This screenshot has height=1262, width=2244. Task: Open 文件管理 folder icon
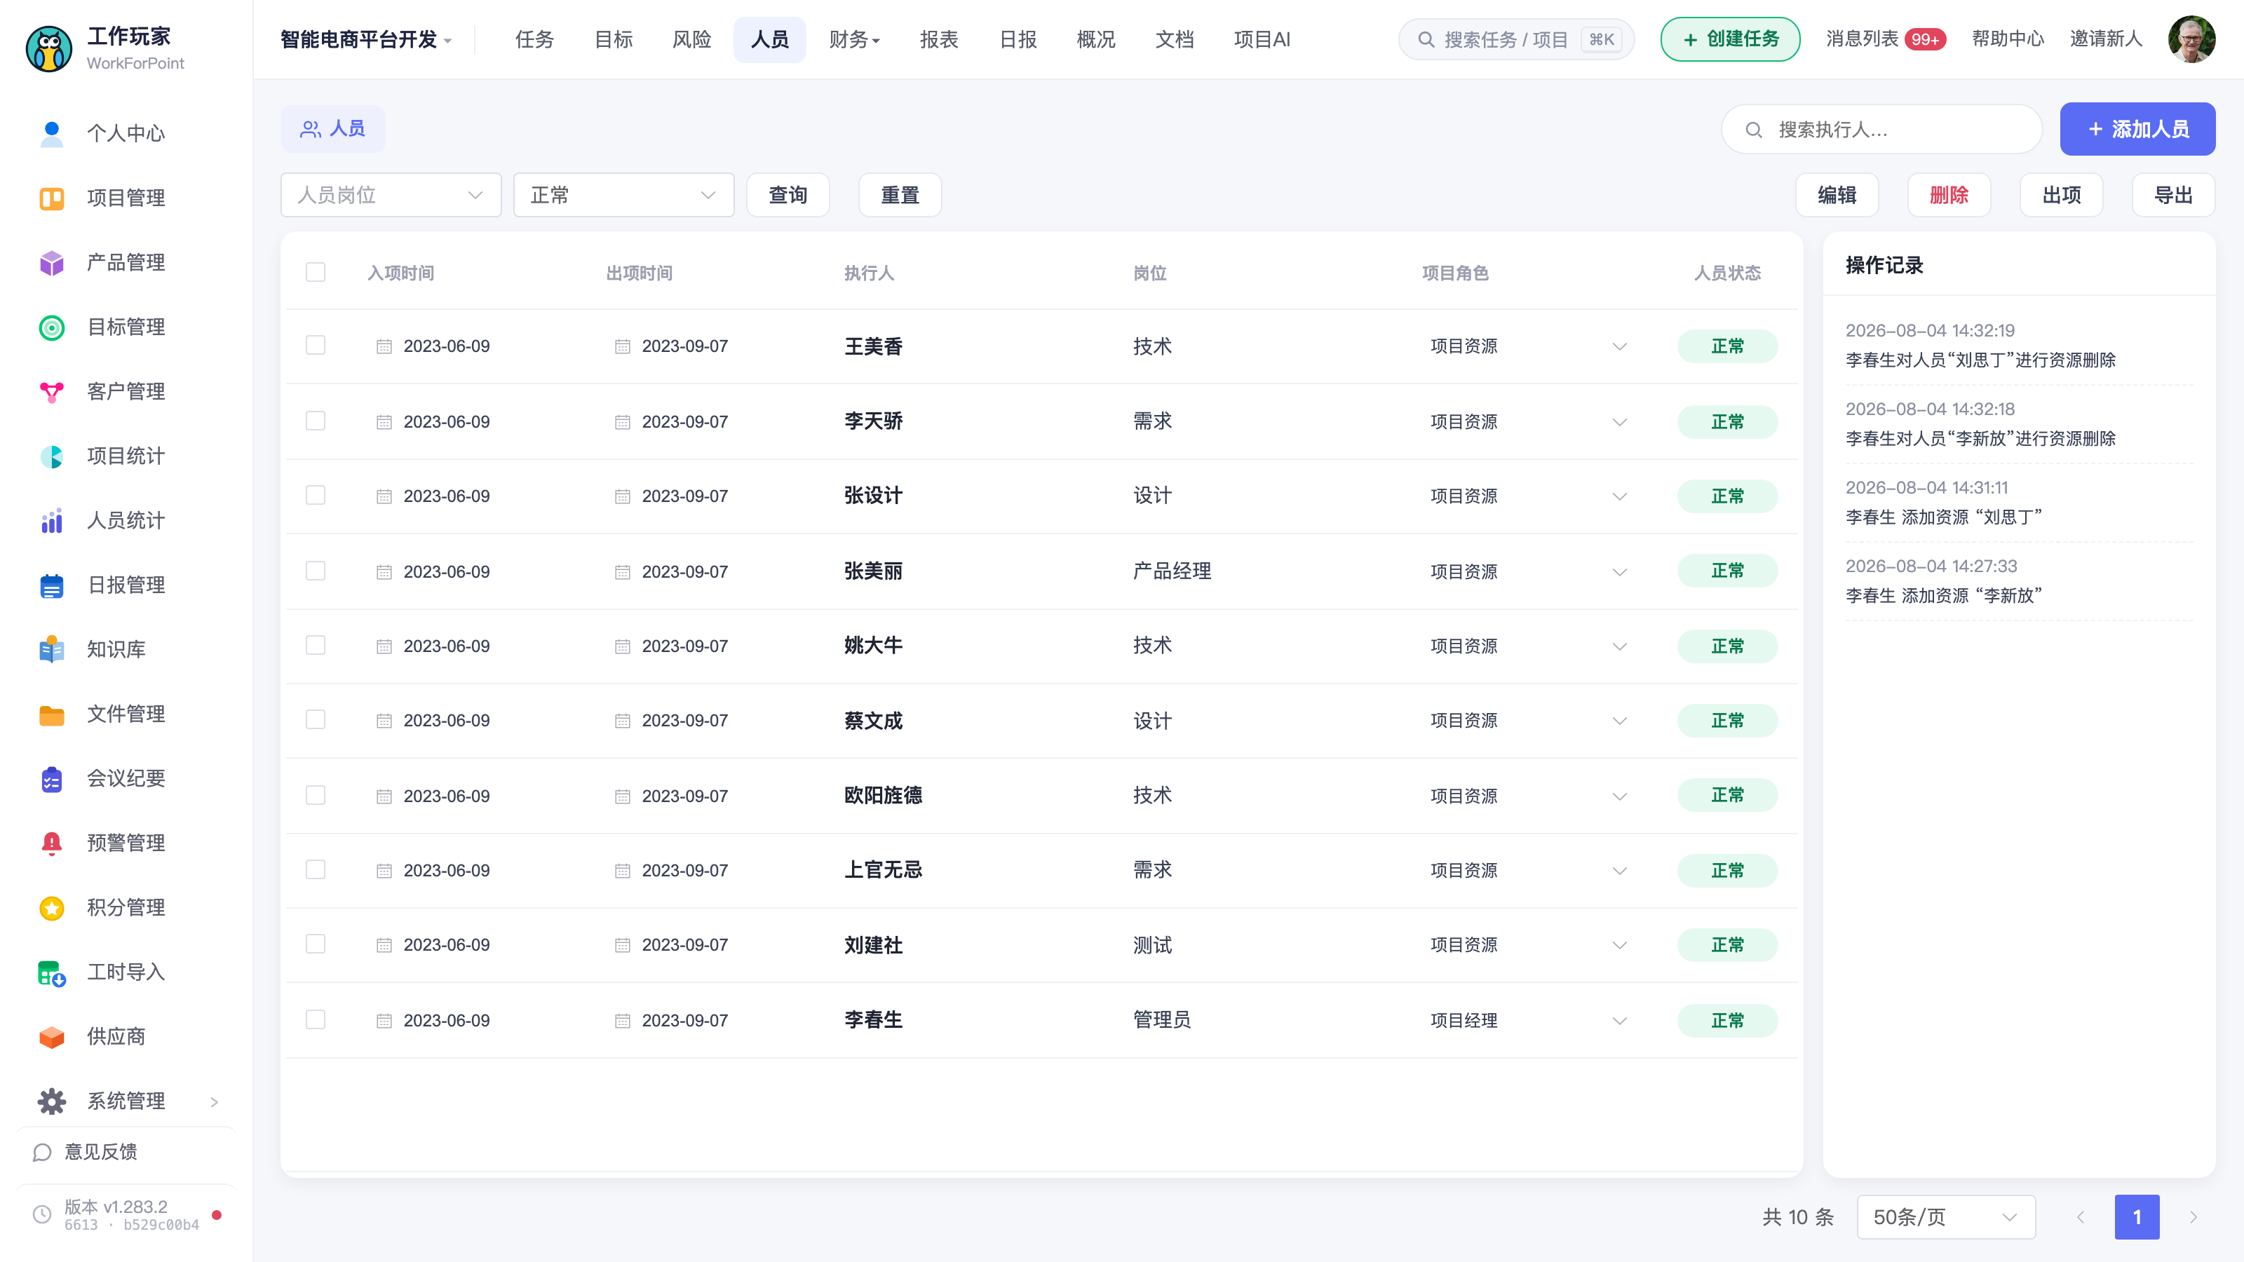coord(53,714)
